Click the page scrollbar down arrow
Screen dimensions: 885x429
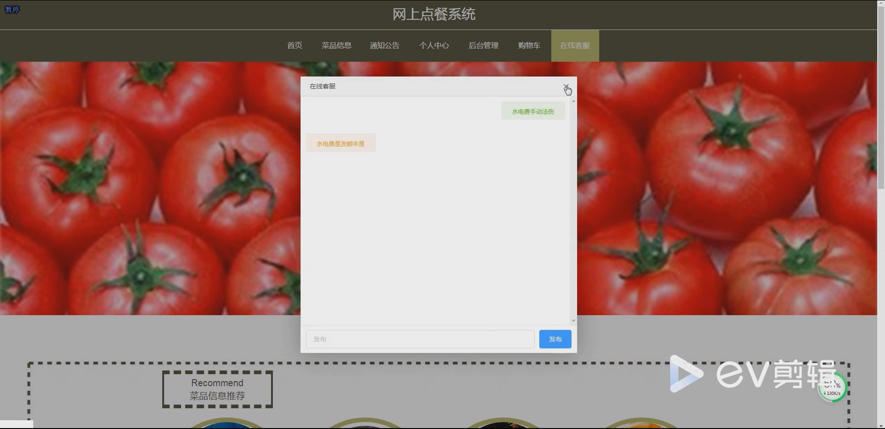[881, 426]
